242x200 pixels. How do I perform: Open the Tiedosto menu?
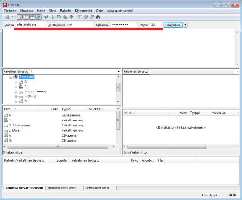coord(10,11)
